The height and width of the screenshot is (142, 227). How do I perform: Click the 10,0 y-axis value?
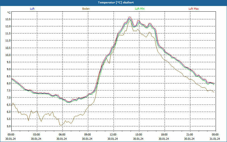[8, 55]
